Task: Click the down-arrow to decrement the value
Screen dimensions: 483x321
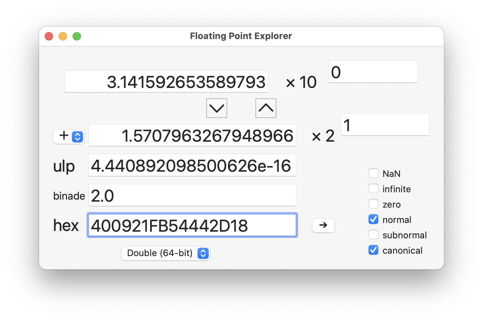Action: 216,108
